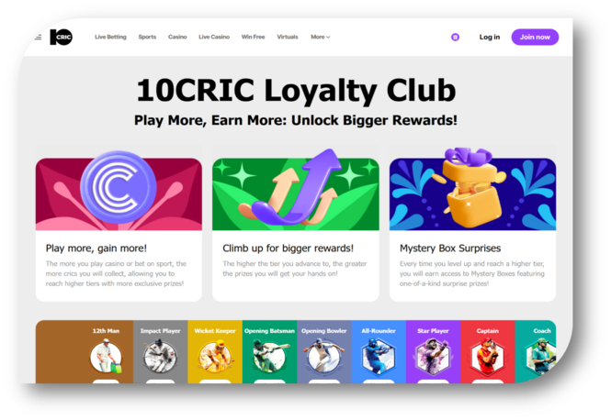
Task: Open the Mystery Box Surprises card
Action: point(472,229)
